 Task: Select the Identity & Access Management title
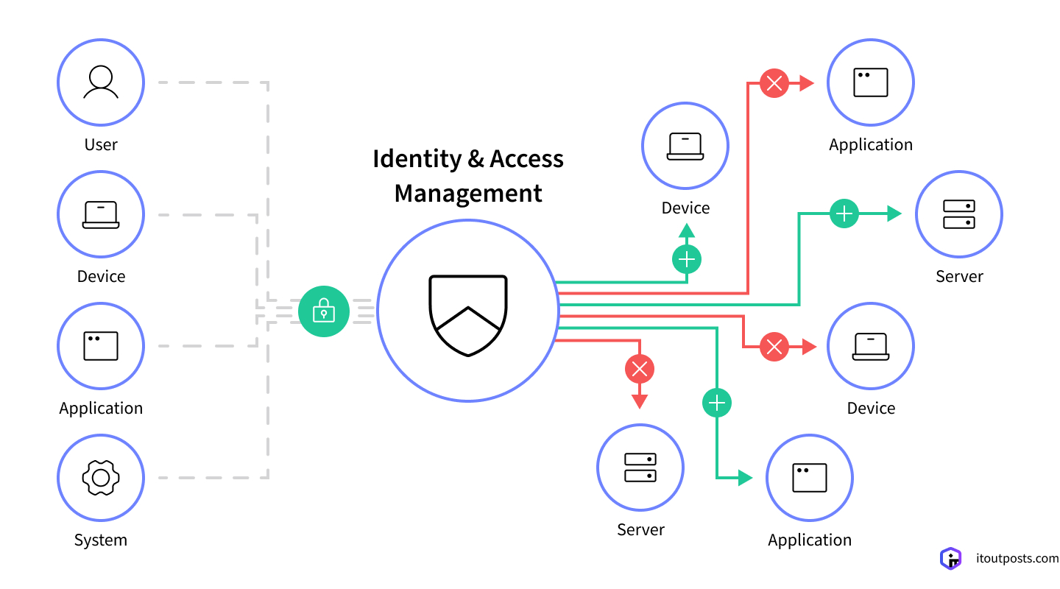(468, 177)
